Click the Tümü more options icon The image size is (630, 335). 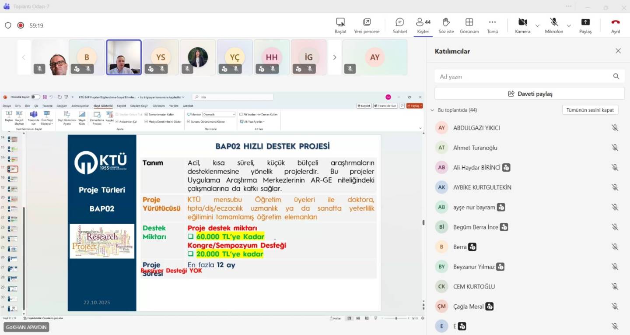[x=492, y=22]
